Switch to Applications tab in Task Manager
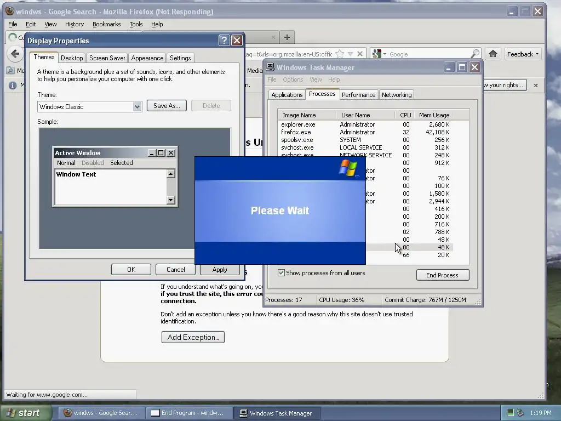Screen dimensions: 561x421 pos(287,95)
